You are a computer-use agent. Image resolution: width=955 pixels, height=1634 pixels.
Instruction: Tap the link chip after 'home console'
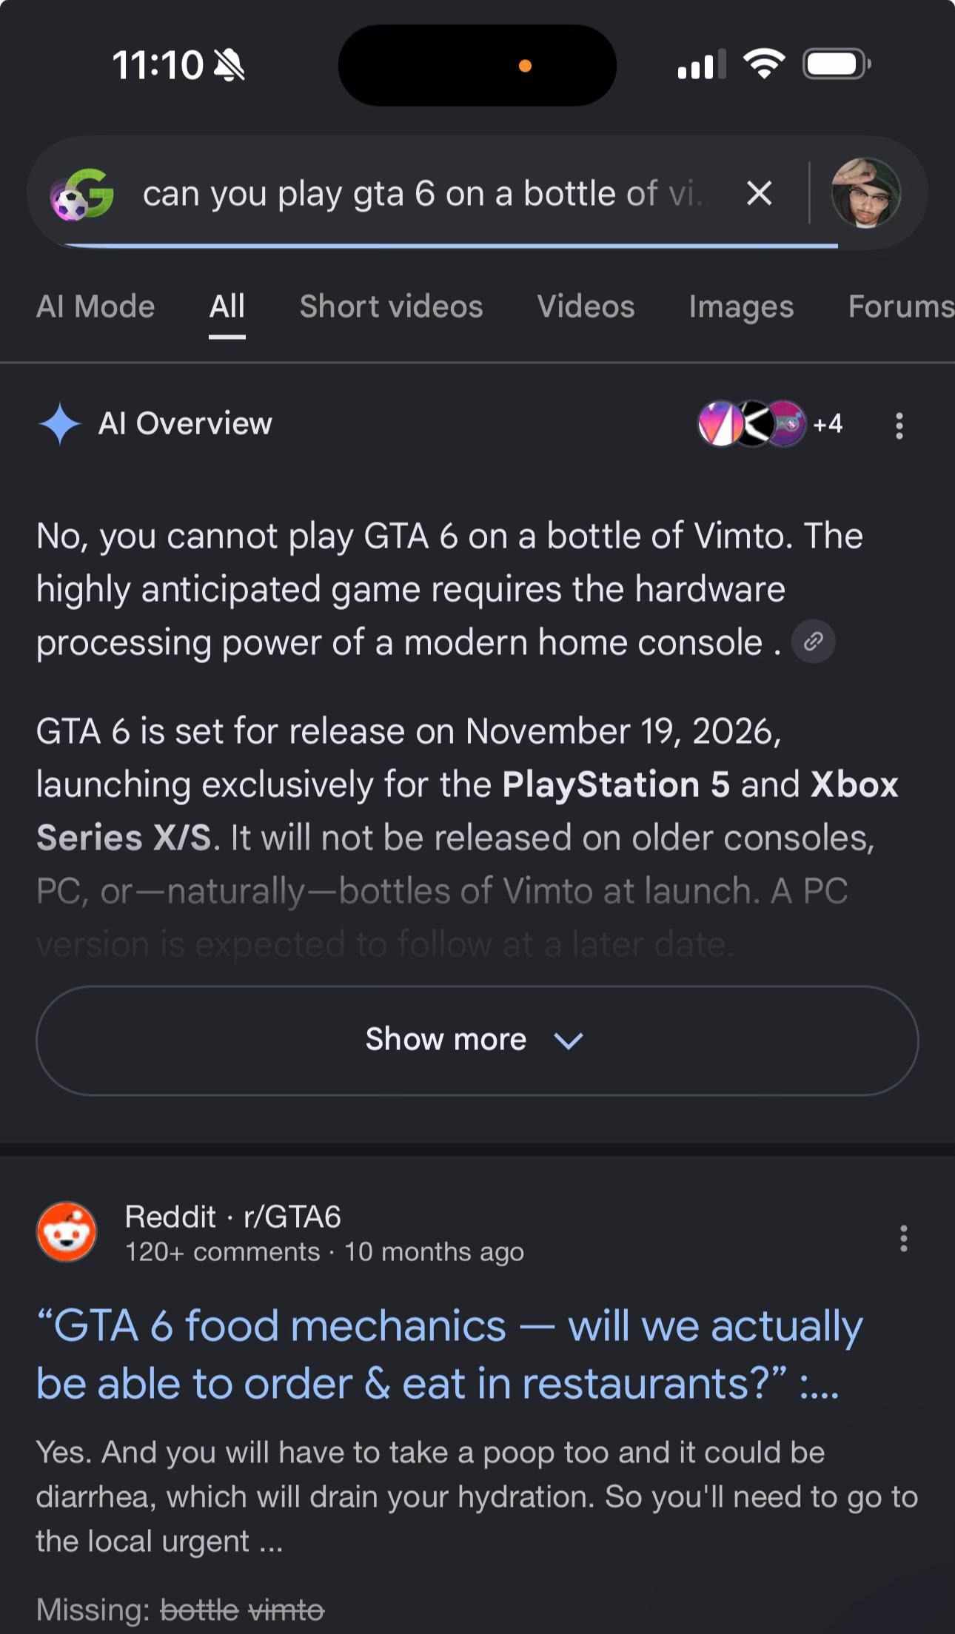(814, 641)
